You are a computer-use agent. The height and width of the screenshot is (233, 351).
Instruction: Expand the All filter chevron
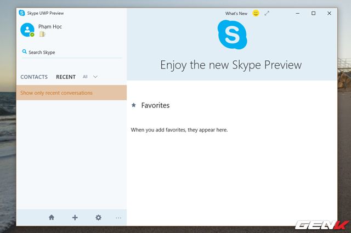pos(95,77)
